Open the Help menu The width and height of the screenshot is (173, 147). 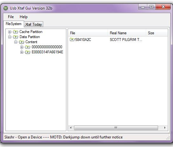(x=23, y=17)
